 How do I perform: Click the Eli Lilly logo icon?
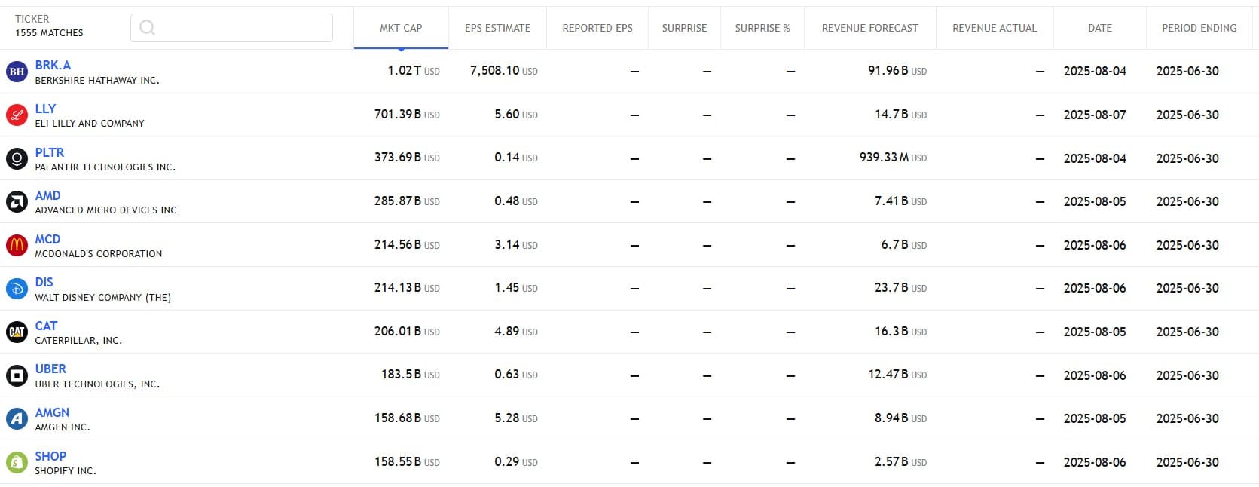(x=17, y=115)
